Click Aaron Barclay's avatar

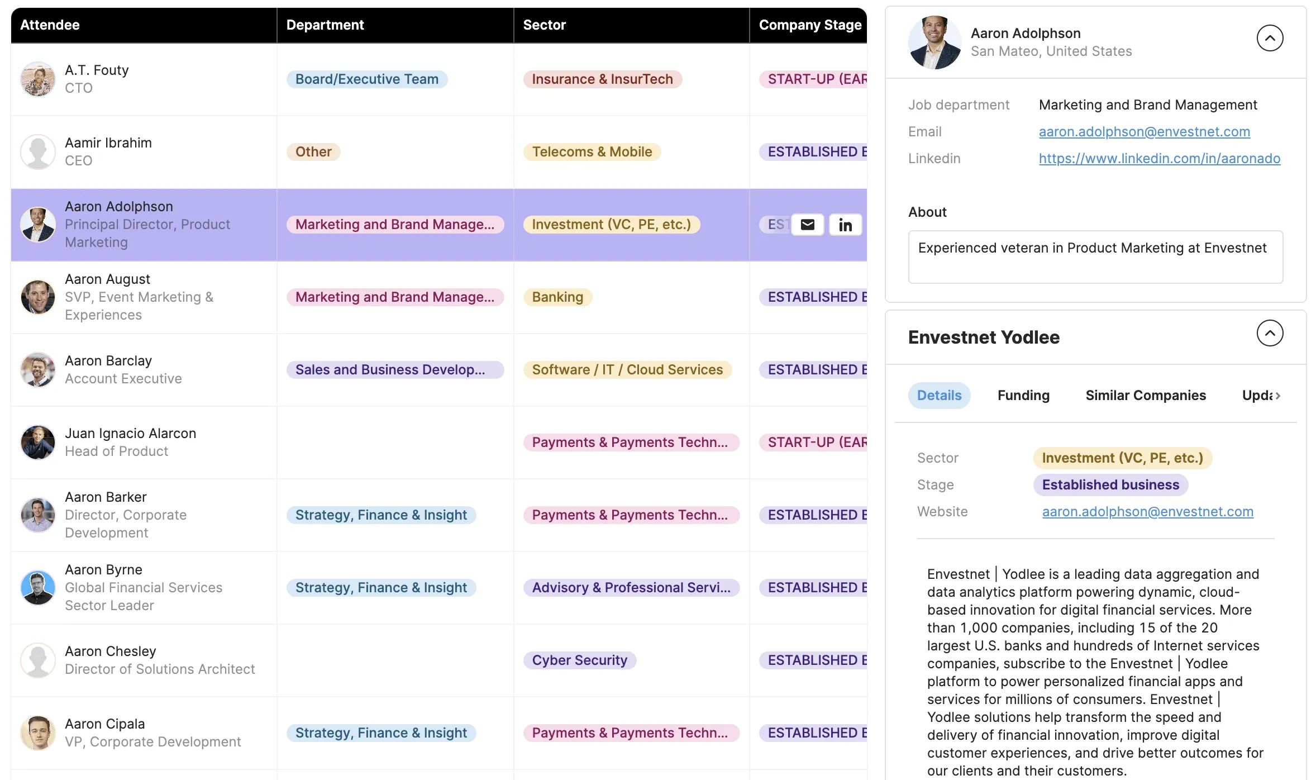[38, 370]
